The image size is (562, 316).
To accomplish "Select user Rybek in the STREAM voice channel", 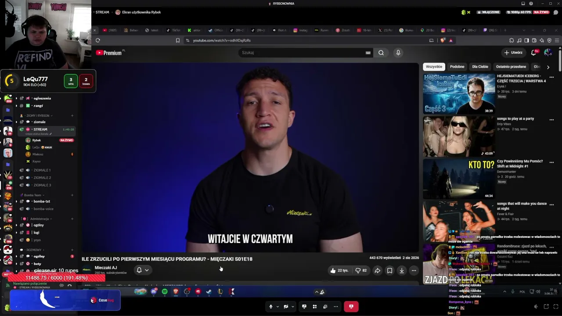I will point(36,140).
